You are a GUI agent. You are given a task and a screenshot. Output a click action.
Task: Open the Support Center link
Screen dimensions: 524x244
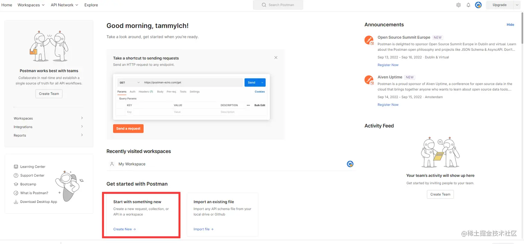coord(32,176)
